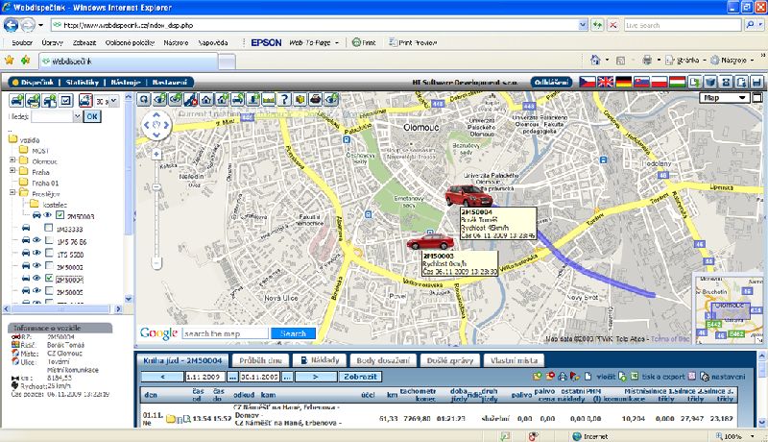
Task: Click the IE favorites star icon
Action: coord(10,60)
